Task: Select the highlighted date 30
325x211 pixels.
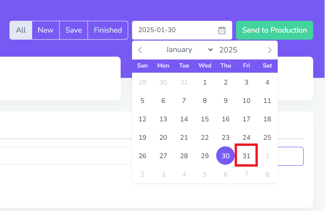Action: tap(226, 156)
